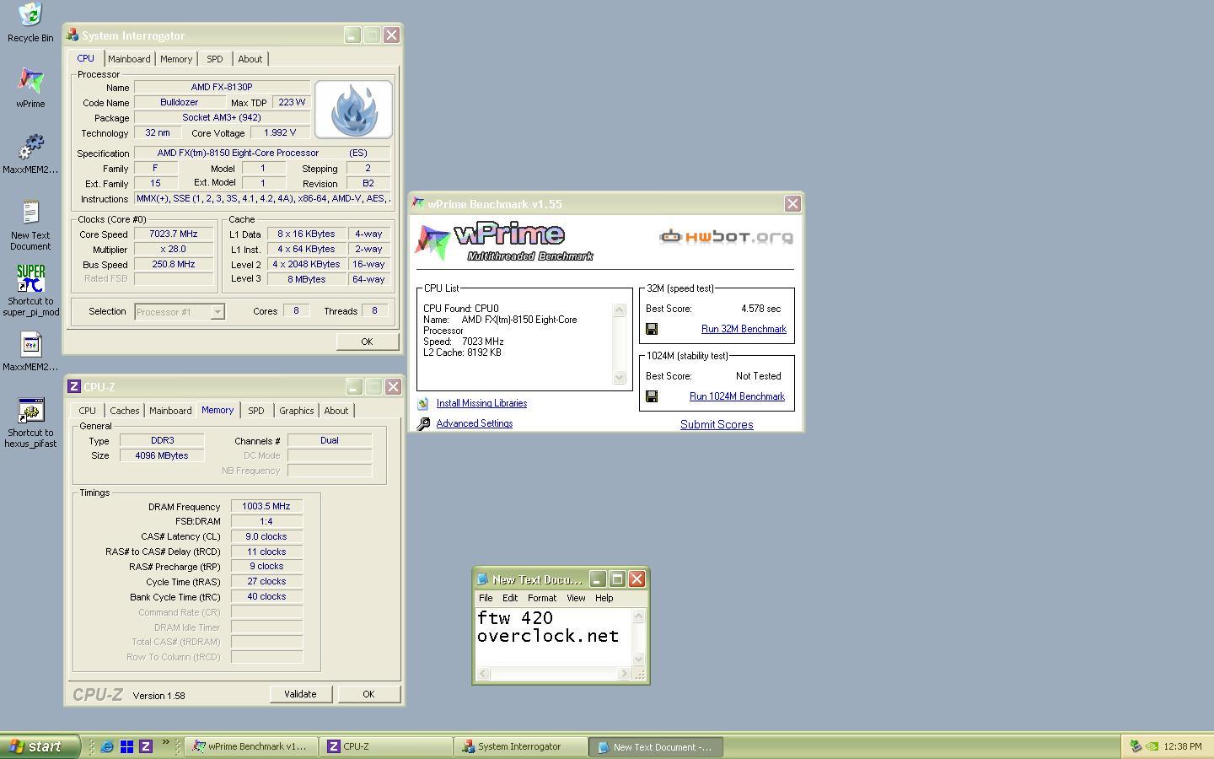Open the Help menu in Notepad

[604, 598]
